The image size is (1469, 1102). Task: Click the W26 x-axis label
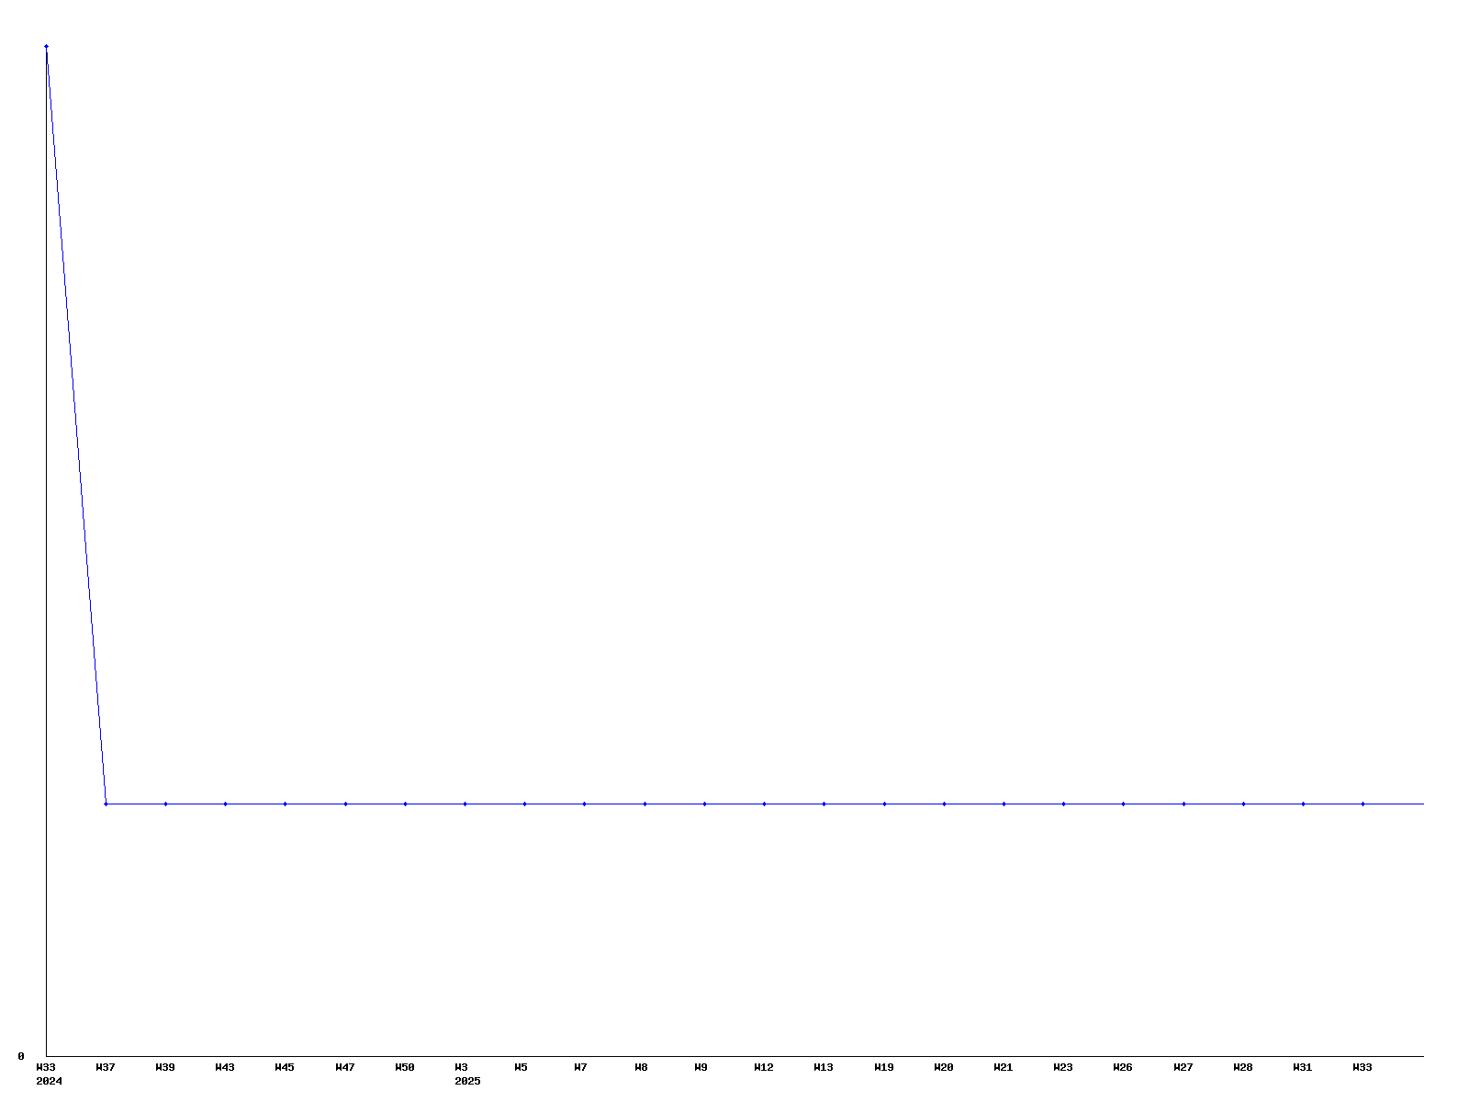1123,1067
